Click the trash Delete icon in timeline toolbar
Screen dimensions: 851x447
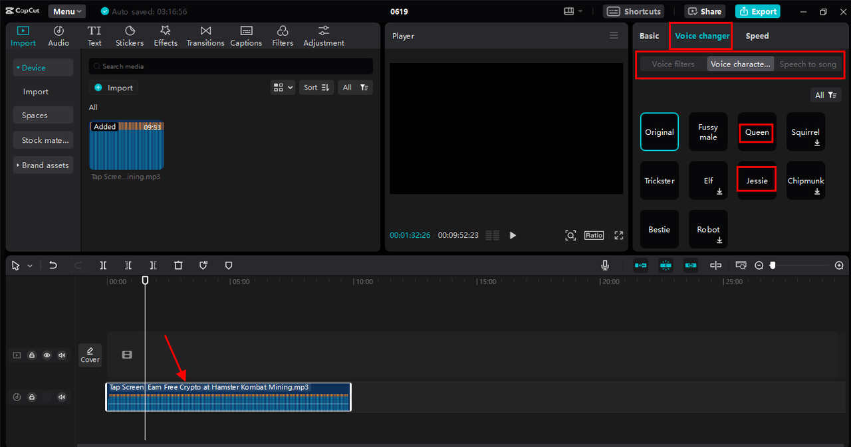coord(178,265)
